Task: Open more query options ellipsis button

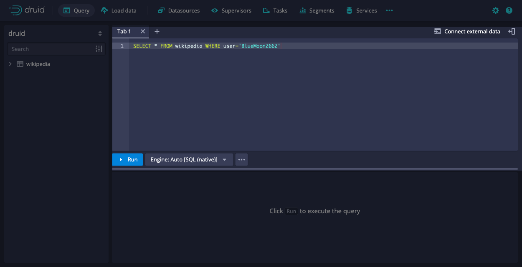Action: [241, 159]
